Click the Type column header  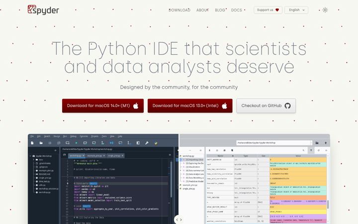click(246, 156)
